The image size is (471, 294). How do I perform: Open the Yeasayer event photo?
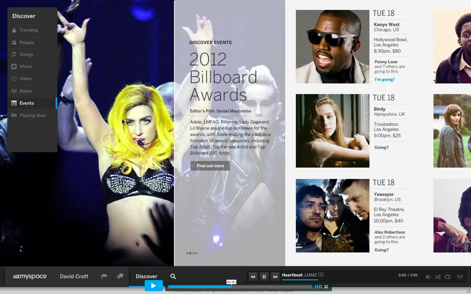[333, 216]
